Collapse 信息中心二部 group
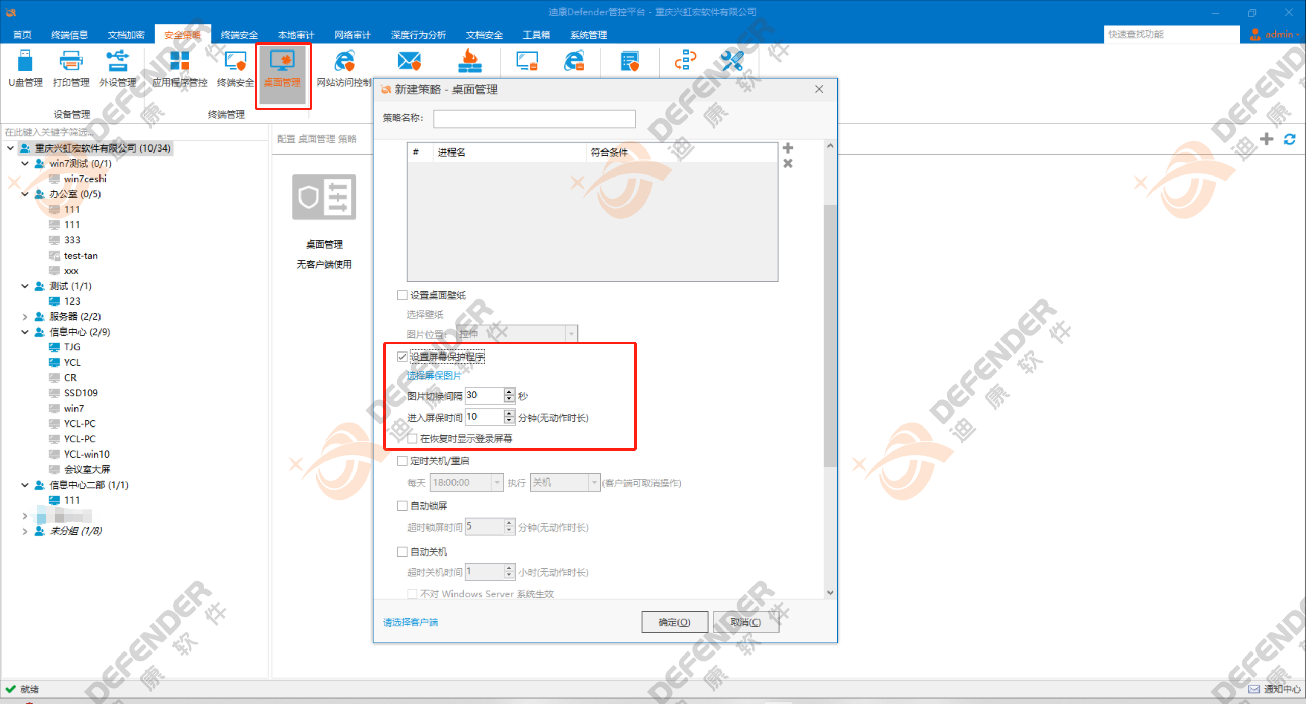 [24, 485]
